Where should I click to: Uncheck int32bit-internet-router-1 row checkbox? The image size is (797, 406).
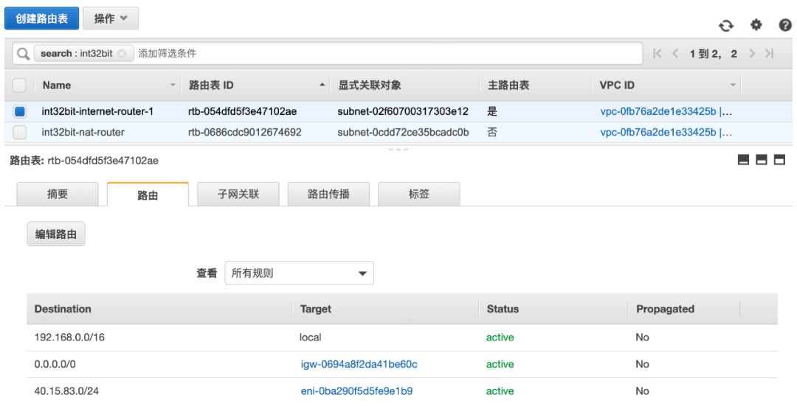point(19,111)
